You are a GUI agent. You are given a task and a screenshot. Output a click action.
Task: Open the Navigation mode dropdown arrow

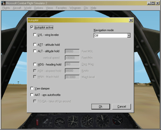click(129, 35)
